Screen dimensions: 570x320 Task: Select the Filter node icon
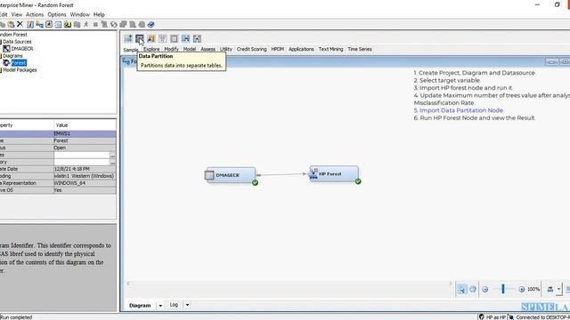[162, 38]
